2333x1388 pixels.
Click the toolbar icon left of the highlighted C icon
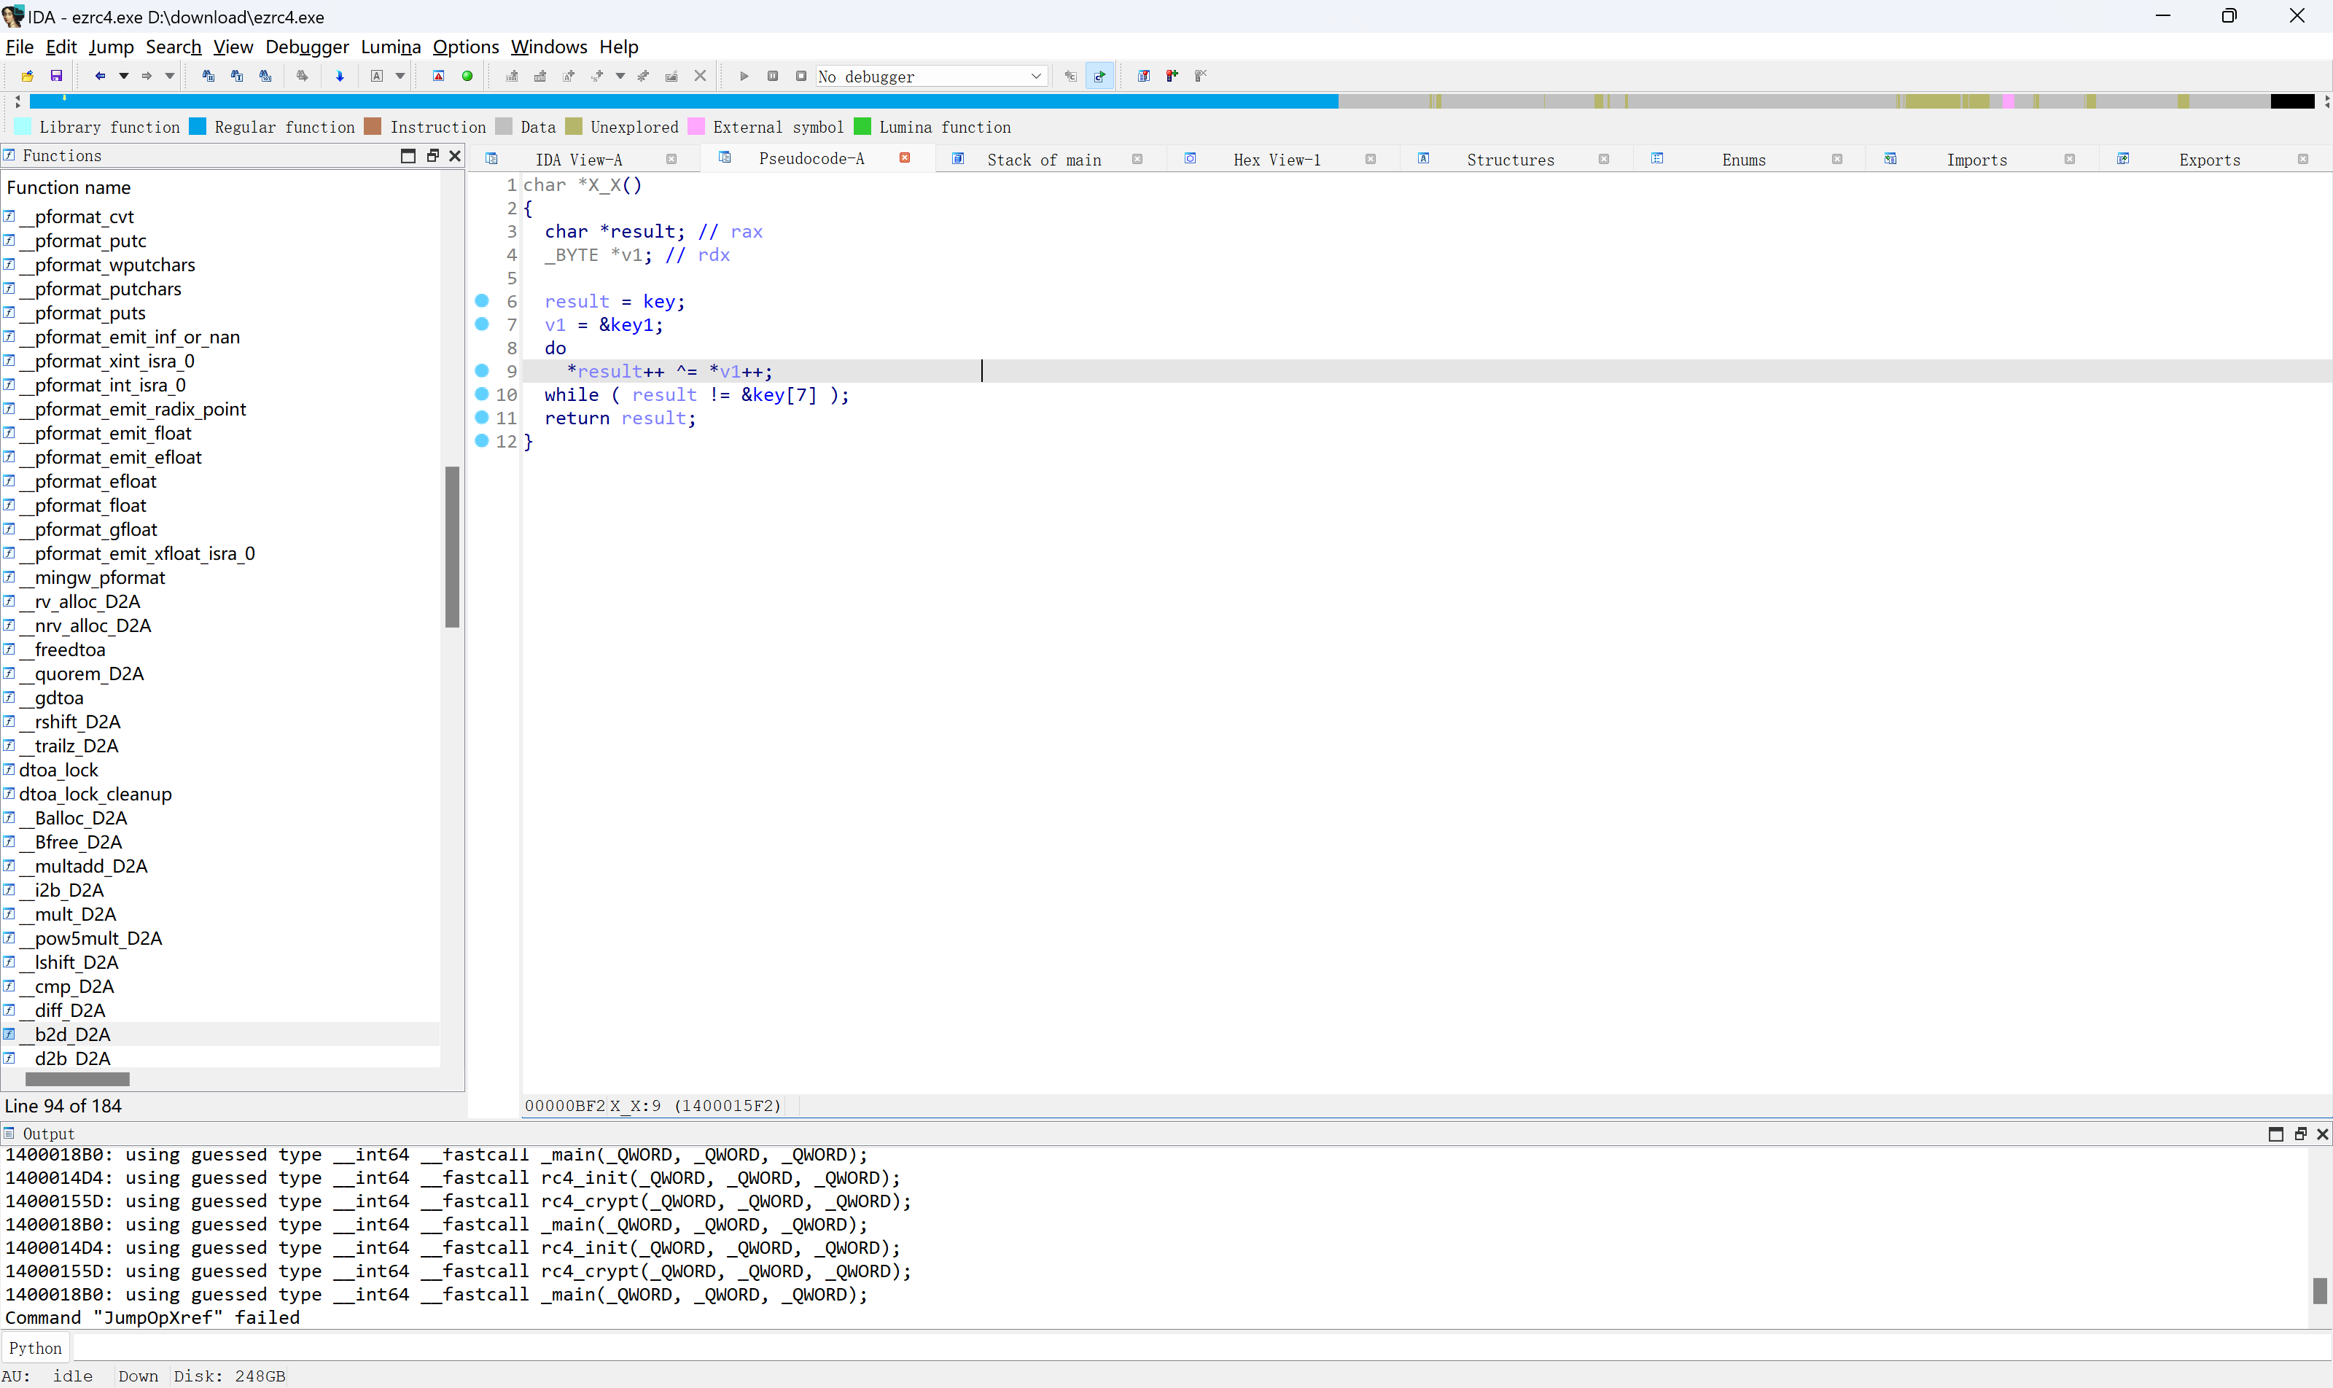pos(1071,76)
